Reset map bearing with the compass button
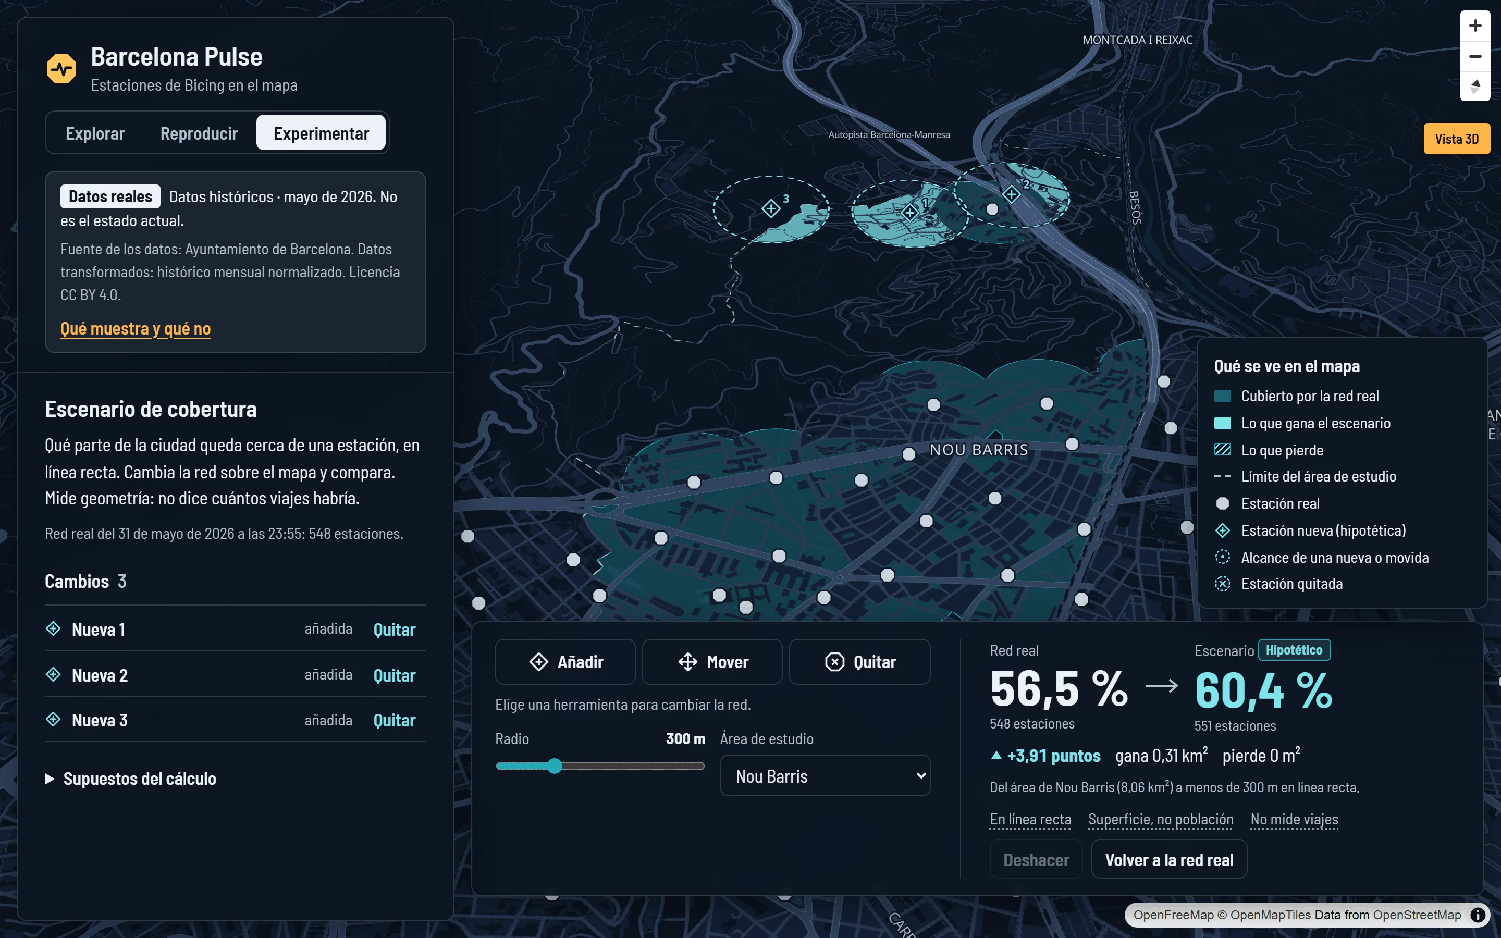Screen dimensions: 1501x938 click(x=1475, y=86)
